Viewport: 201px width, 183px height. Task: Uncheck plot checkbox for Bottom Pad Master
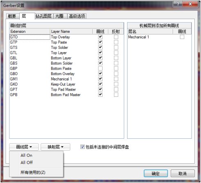click(100, 94)
